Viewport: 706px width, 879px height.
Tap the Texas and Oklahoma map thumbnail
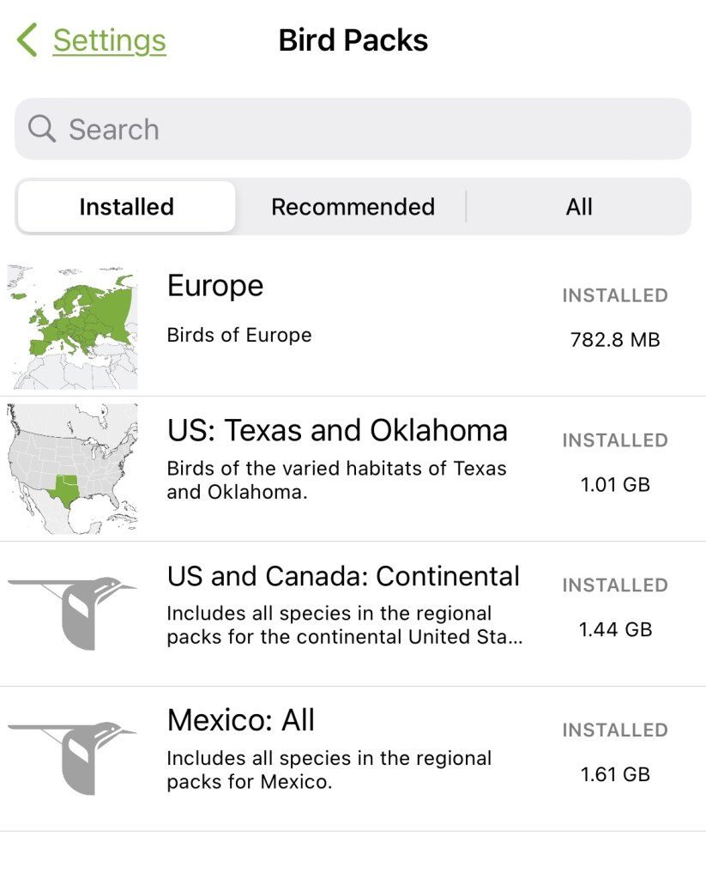(72, 469)
